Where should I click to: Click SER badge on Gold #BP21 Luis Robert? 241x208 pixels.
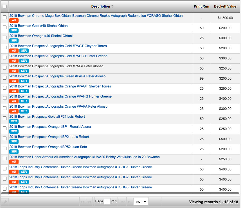pos(14,121)
